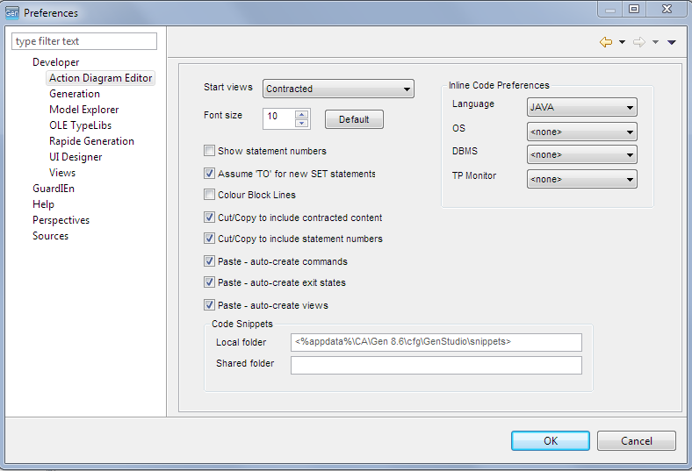
Task: Open the back history dropdown arrow
Action: (x=622, y=42)
